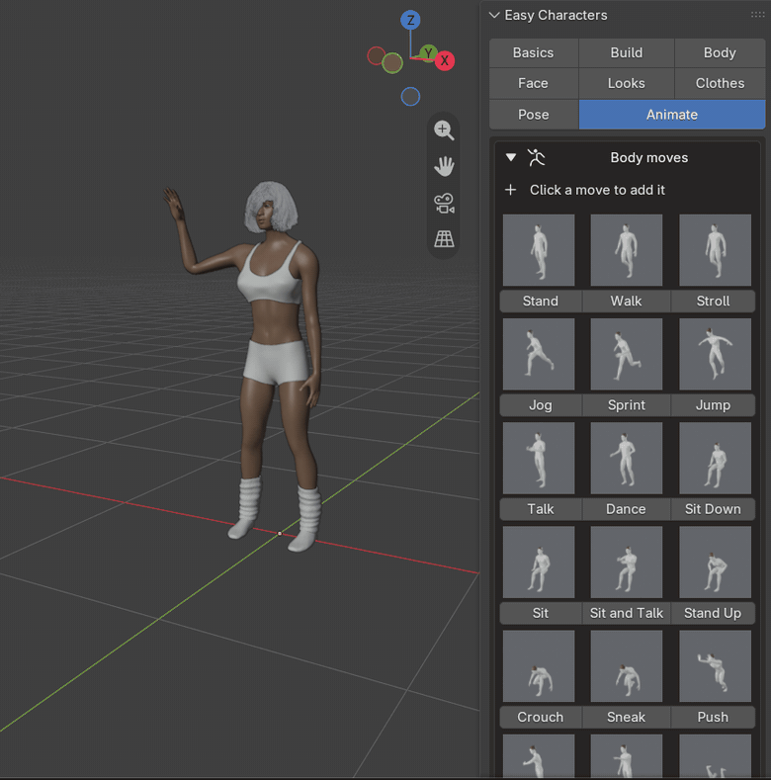
Task: Switch to the Pose tab
Action: [533, 115]
